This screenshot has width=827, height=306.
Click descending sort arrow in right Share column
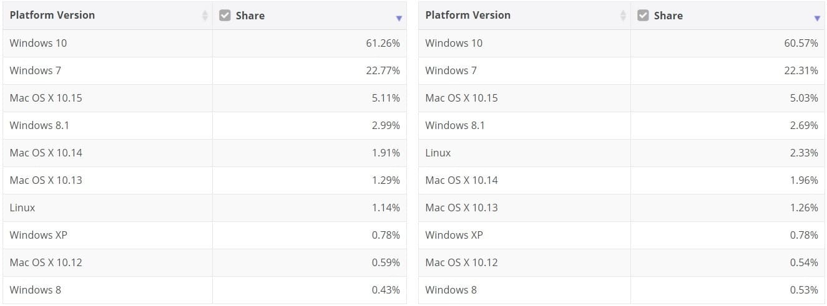pyautogui.click(x=817, y=19)
